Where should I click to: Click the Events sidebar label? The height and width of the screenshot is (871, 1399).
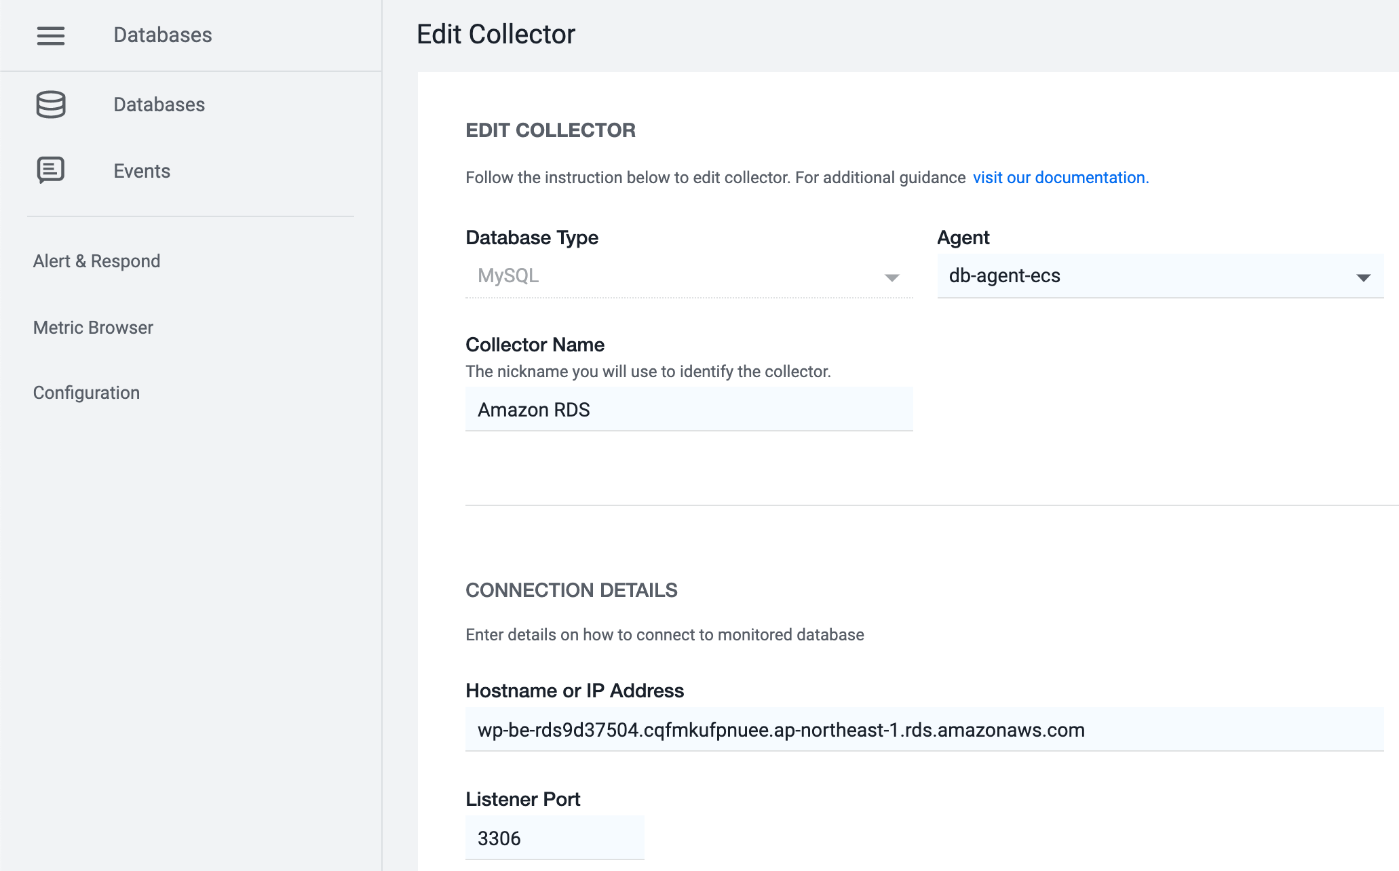point(141,170)
